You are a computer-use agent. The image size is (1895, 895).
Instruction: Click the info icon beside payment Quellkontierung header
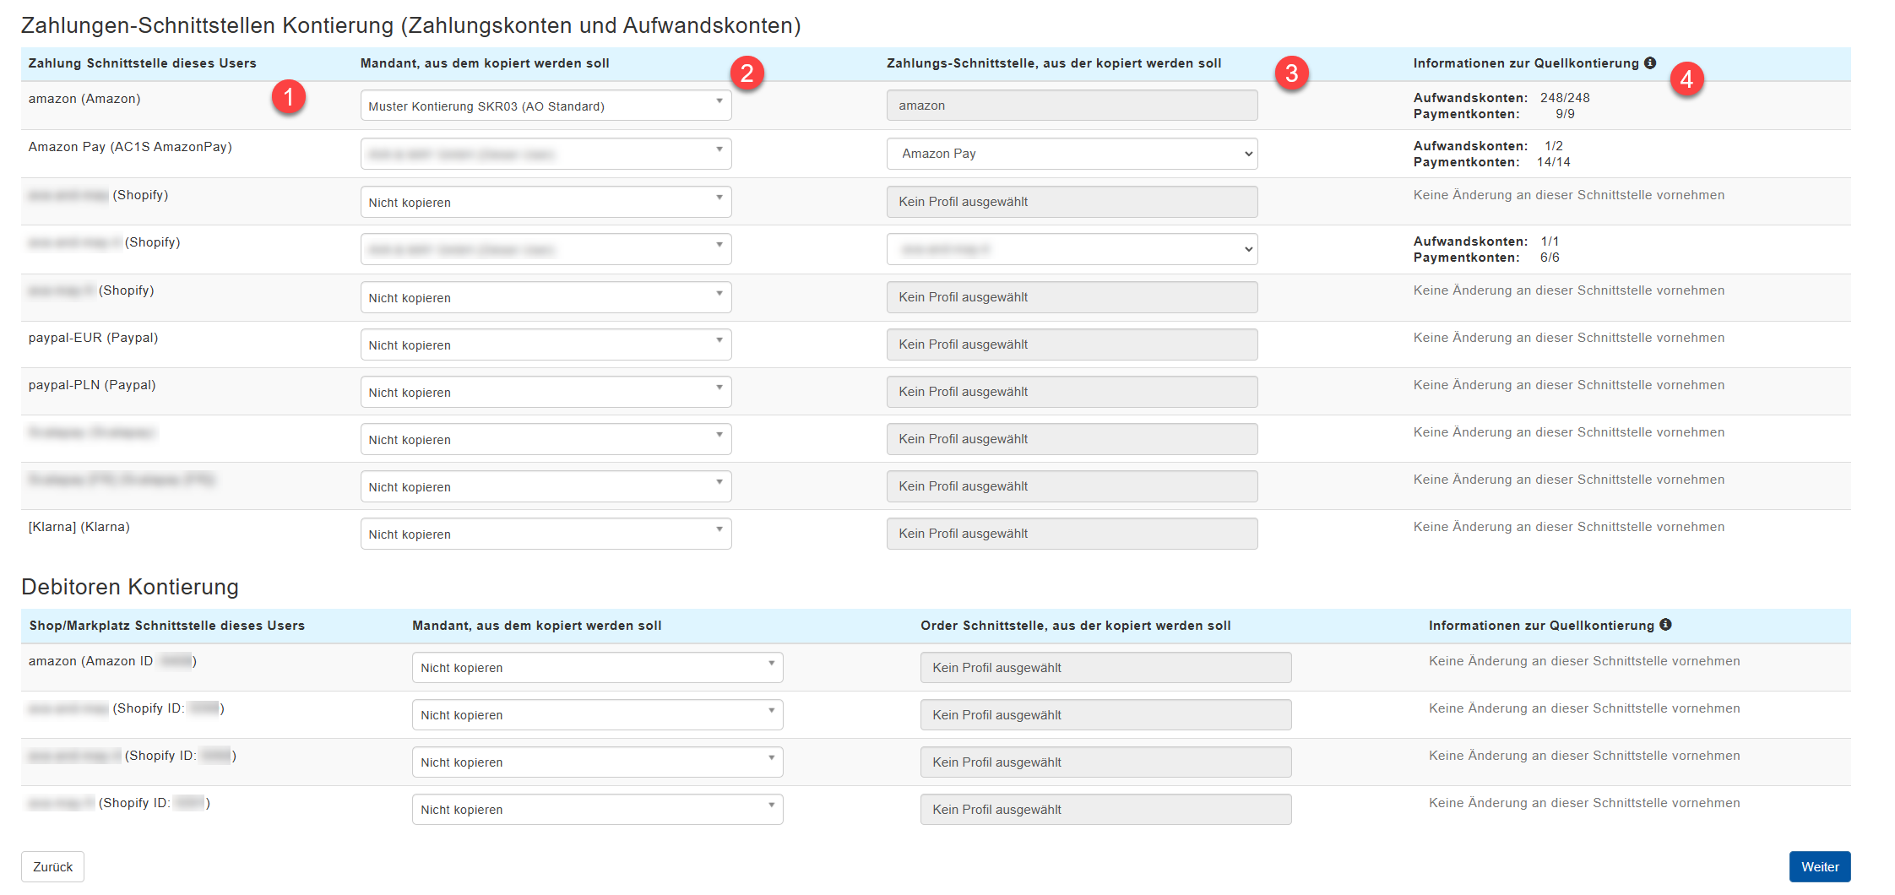tap(1650, 63)
